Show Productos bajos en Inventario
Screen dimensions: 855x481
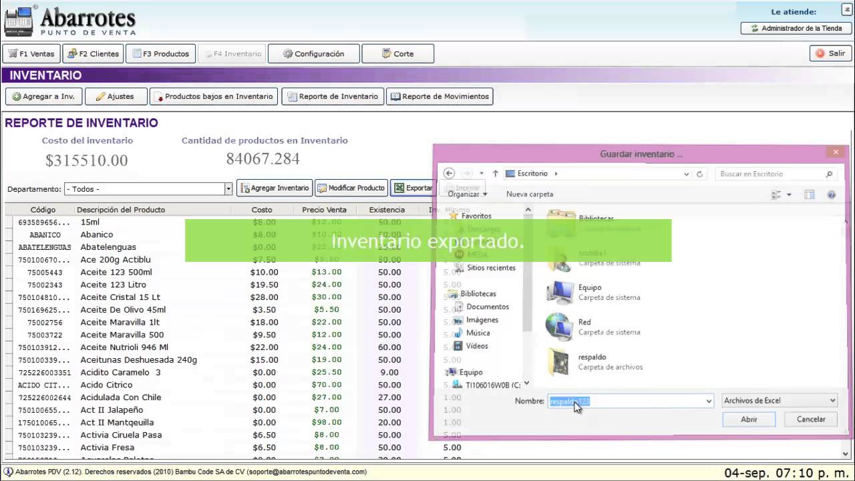tap(214, 96)
